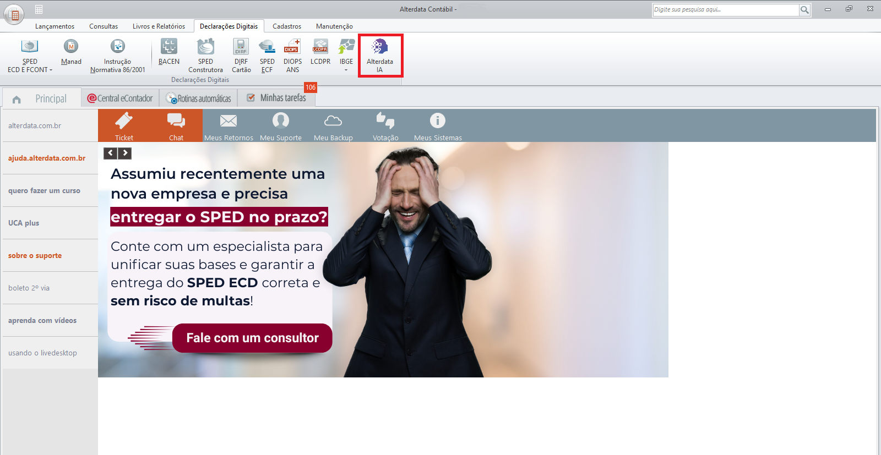Open DIOPS ANS
Image resolution: width=881 pixels, height=455 pixels.
[x=292, y=55]
